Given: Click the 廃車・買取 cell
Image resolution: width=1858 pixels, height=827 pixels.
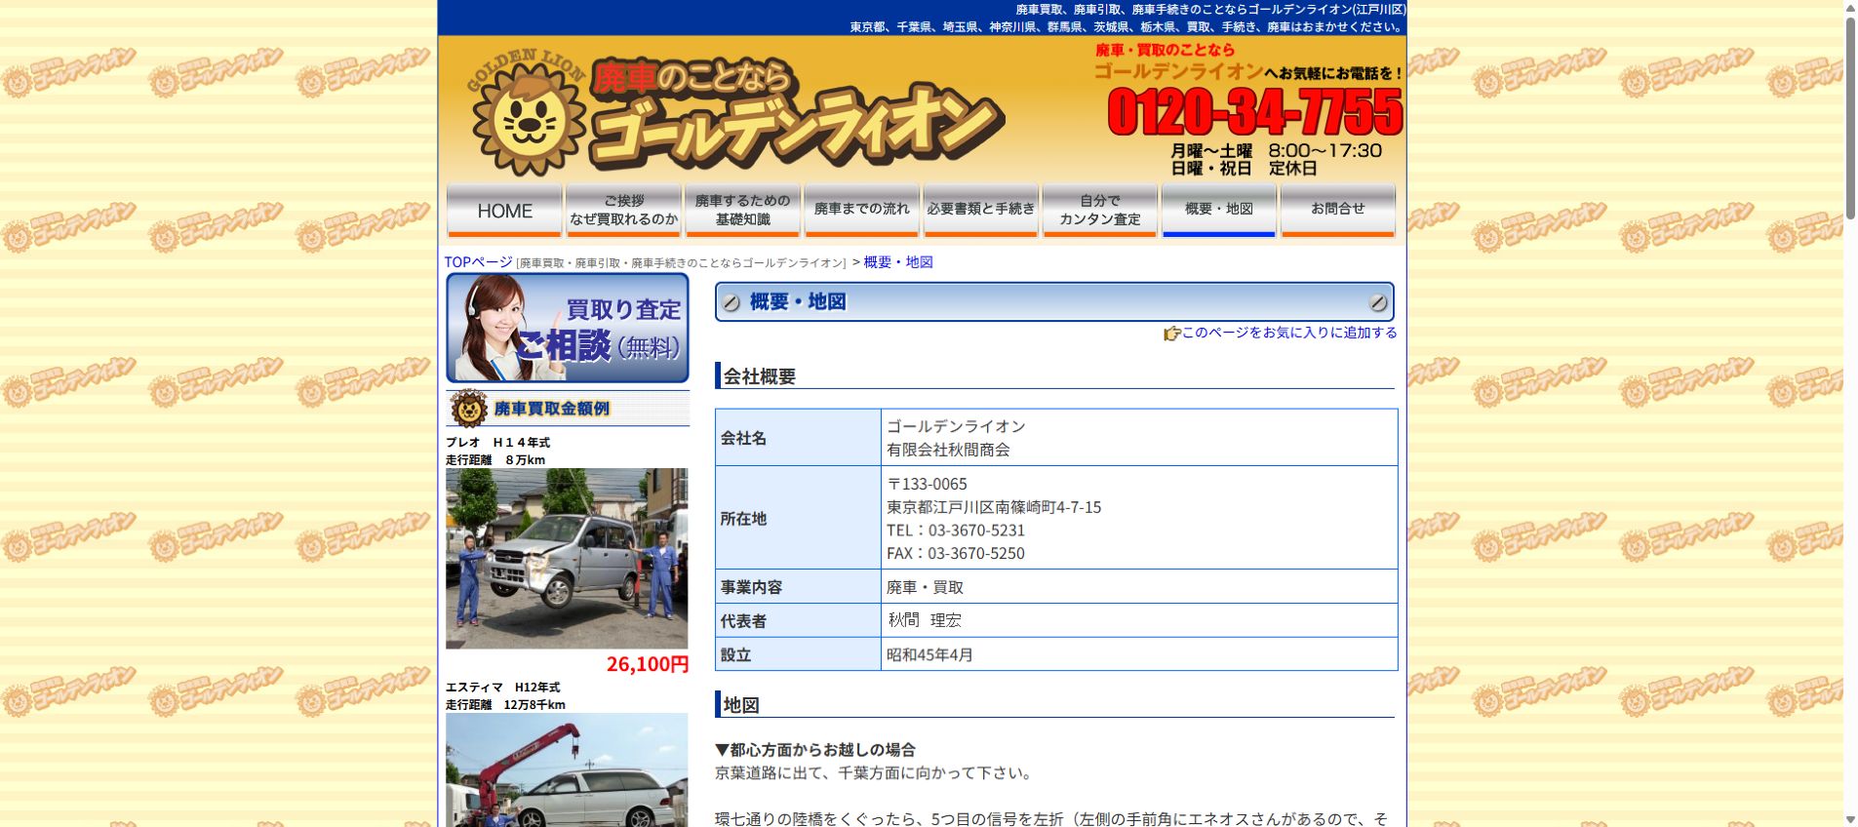Looking at the screenshot, I should click(x=1139, y=587).
